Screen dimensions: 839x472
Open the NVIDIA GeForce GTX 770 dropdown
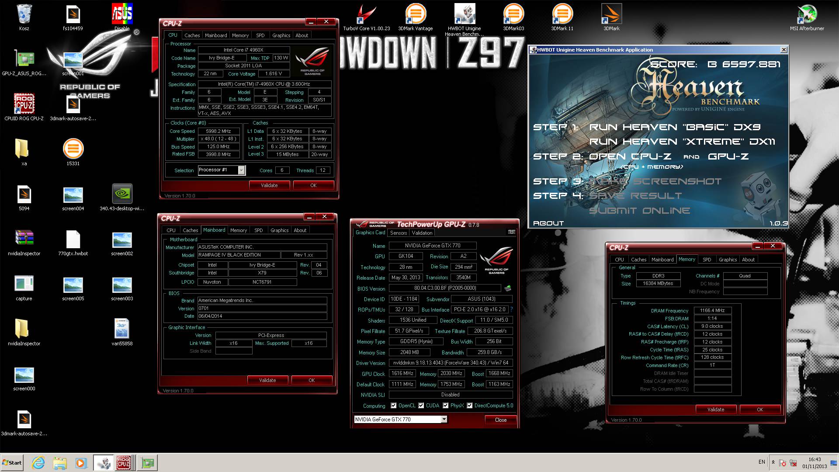coord(444,420)
